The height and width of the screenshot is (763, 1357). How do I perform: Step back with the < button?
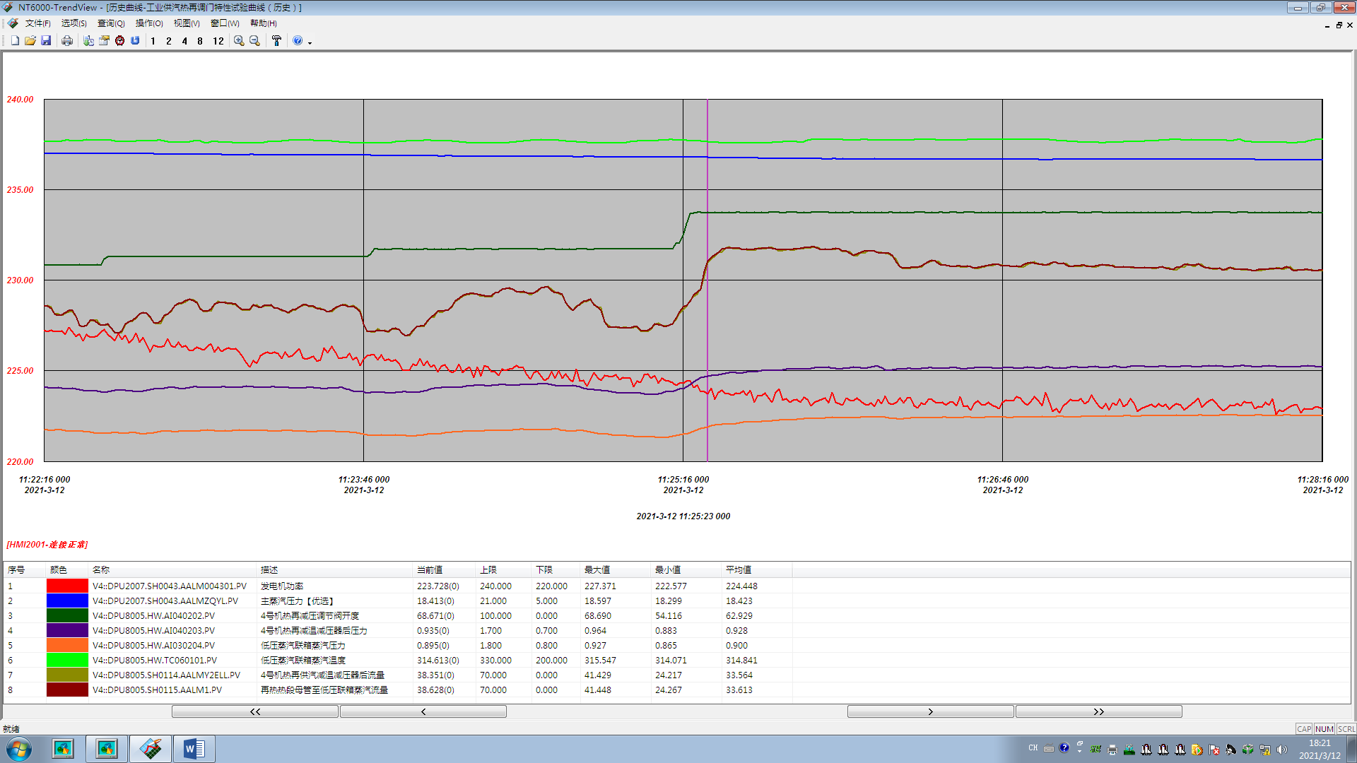(423, 711)
